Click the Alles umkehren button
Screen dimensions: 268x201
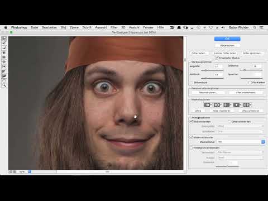click(251, 111)
